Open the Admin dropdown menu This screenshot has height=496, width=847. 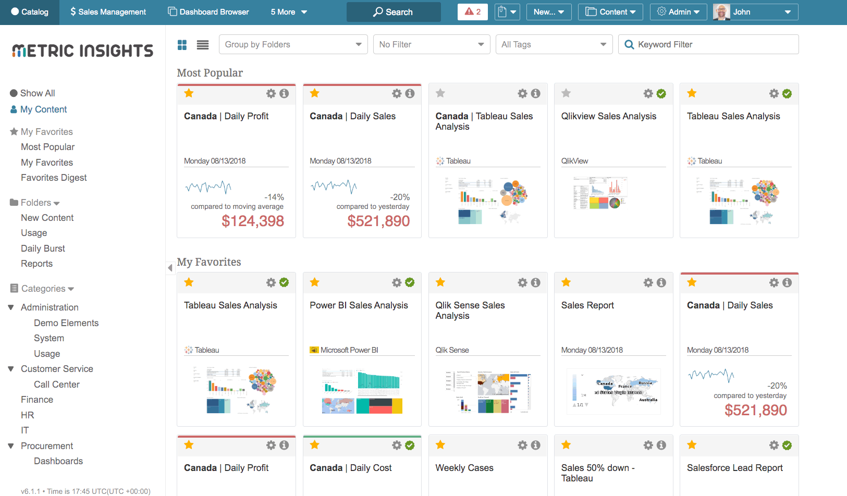tap(679, 11)
